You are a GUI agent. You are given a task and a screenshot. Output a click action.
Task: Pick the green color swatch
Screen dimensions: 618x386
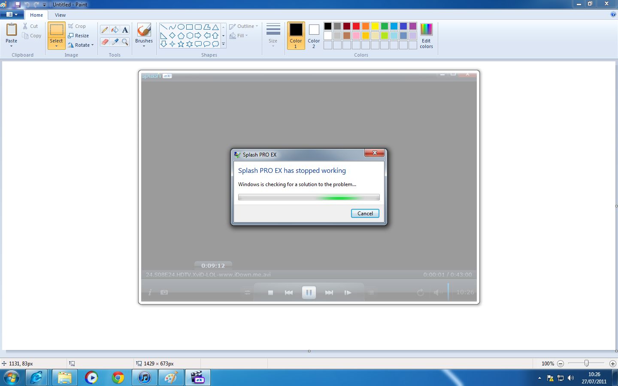click(385, 26)
